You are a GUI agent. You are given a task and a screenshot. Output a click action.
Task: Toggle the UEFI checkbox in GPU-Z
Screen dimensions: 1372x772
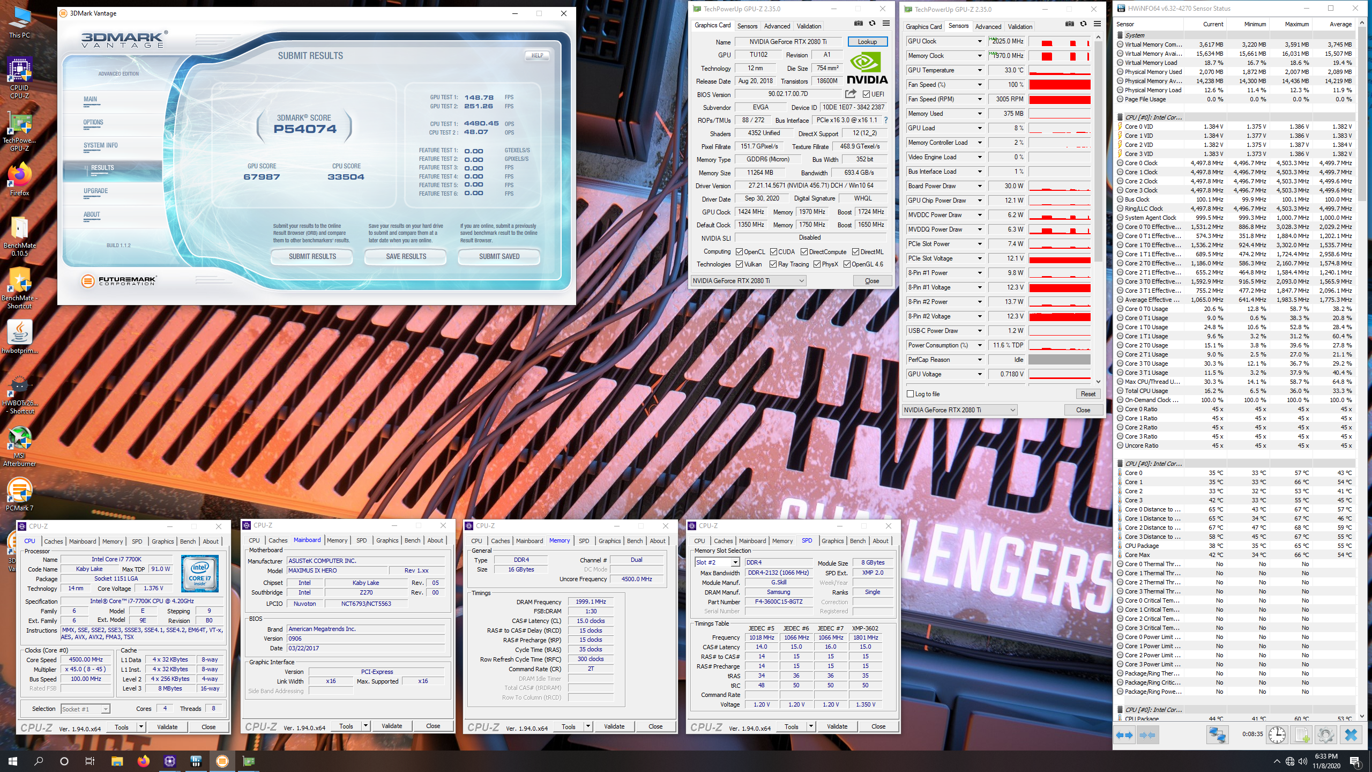(x=866, y=94)
